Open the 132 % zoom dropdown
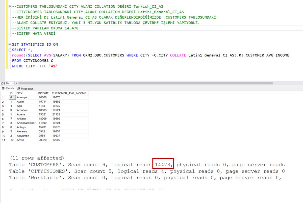This screenshot has height=203, width=303. coord(13,83)
